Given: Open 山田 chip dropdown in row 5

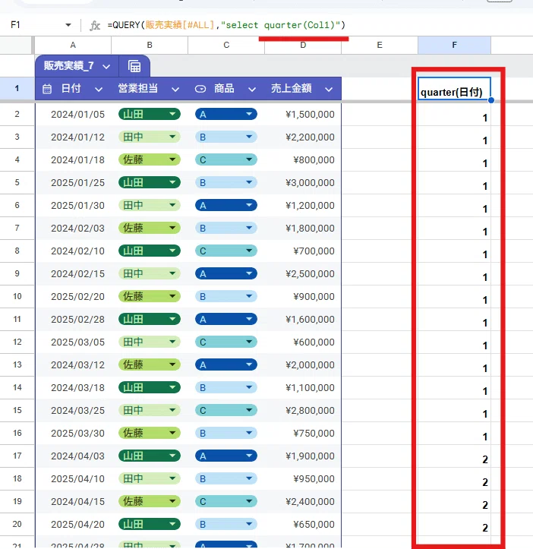Looking at the screenshot, I should (172, 182).
